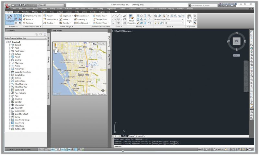Toggle the layer freeze sun icon
This screenshot has width=259, height=155.
158,23
